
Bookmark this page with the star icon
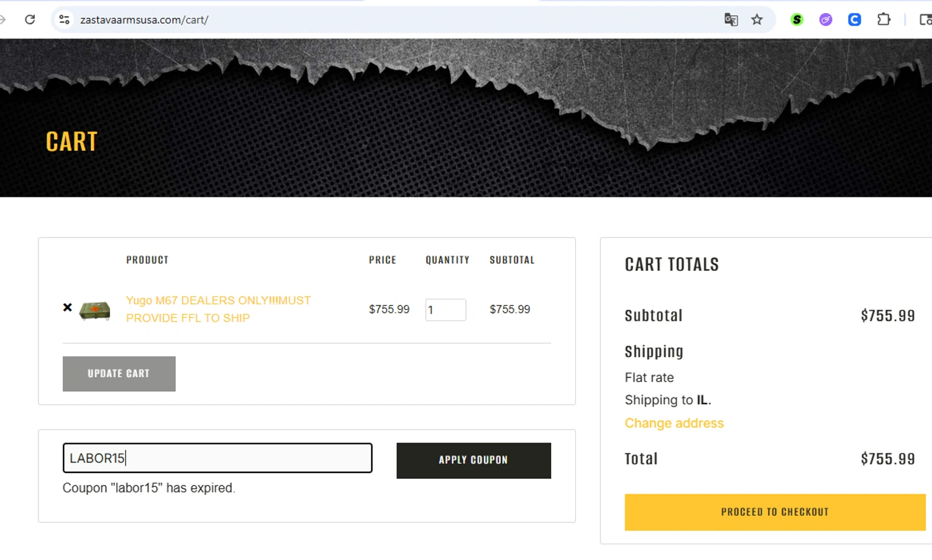(x=757, y=20)
